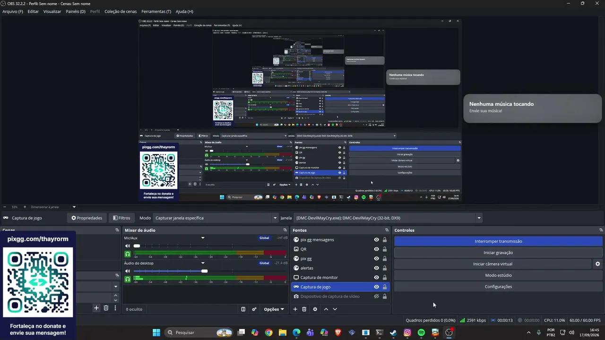Pop out the Fontes dock

387,230
